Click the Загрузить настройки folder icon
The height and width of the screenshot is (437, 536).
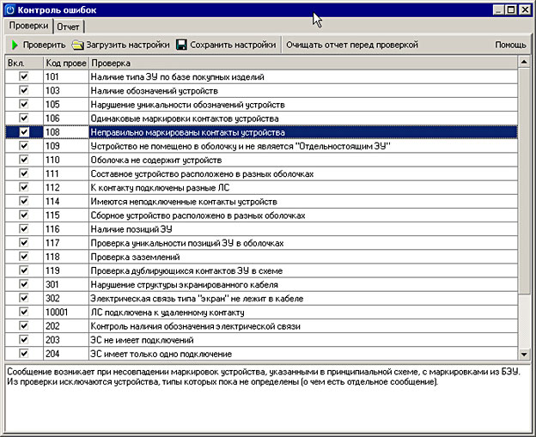point(77,46)
